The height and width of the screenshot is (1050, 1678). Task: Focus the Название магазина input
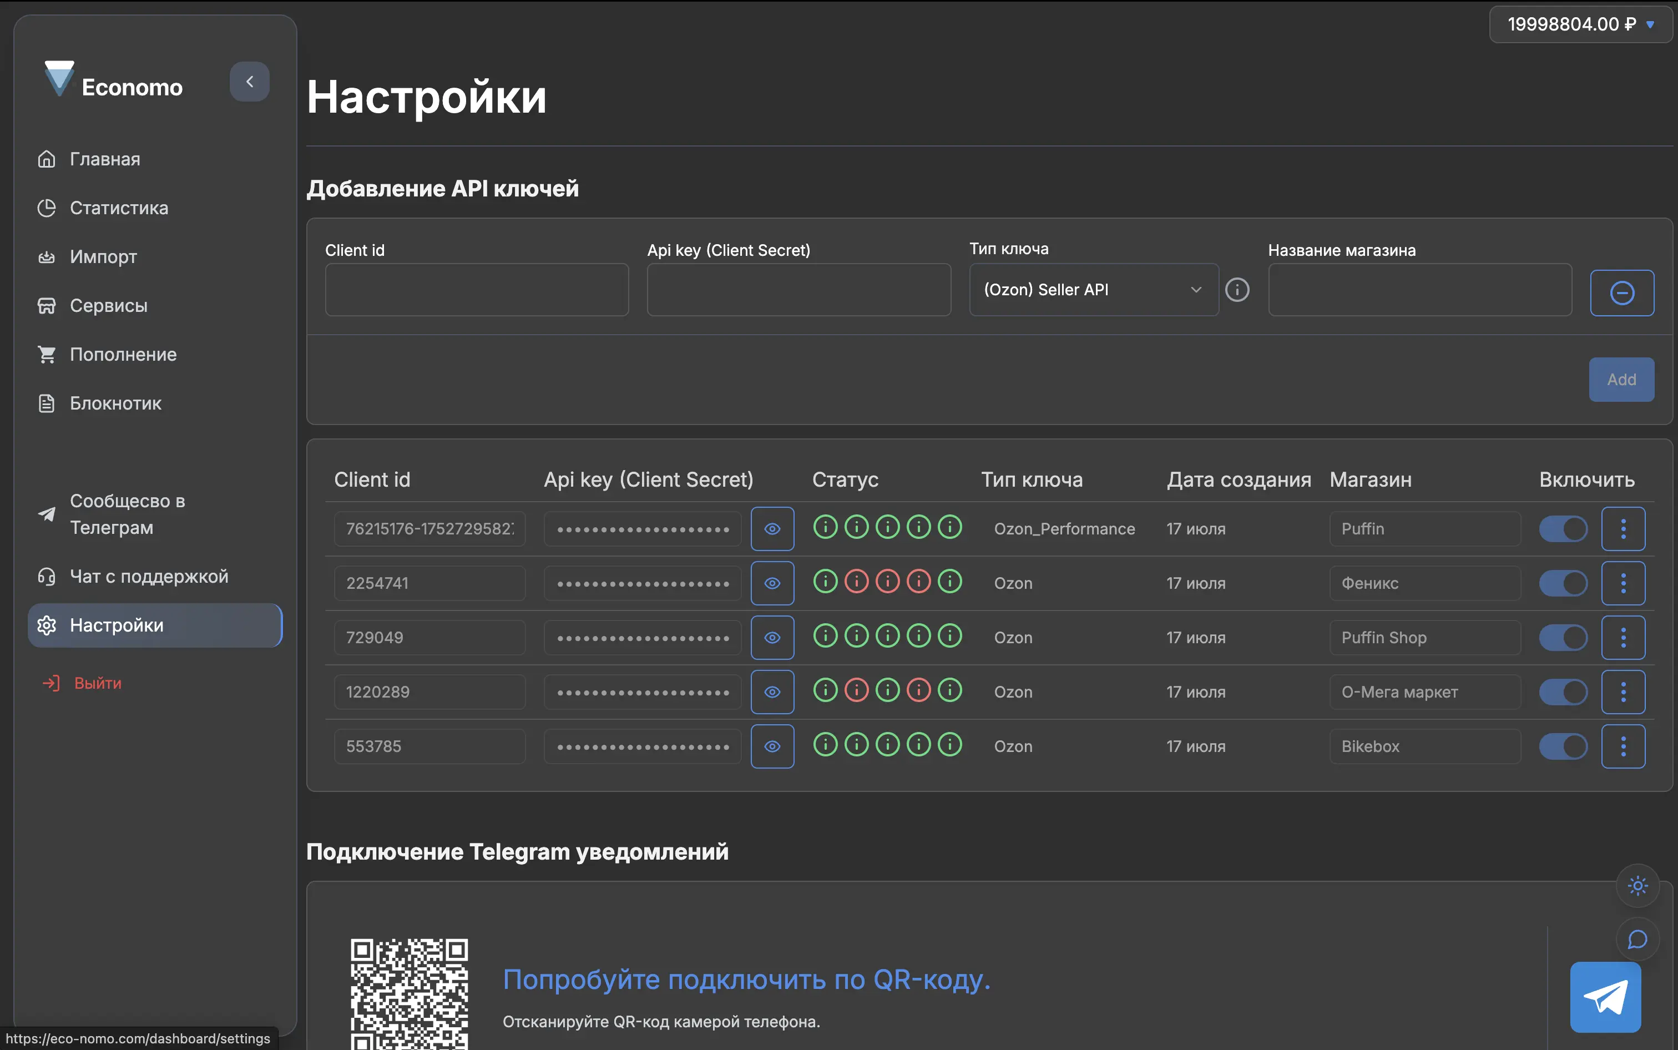pyautogui.click(x=1420, y=290)
